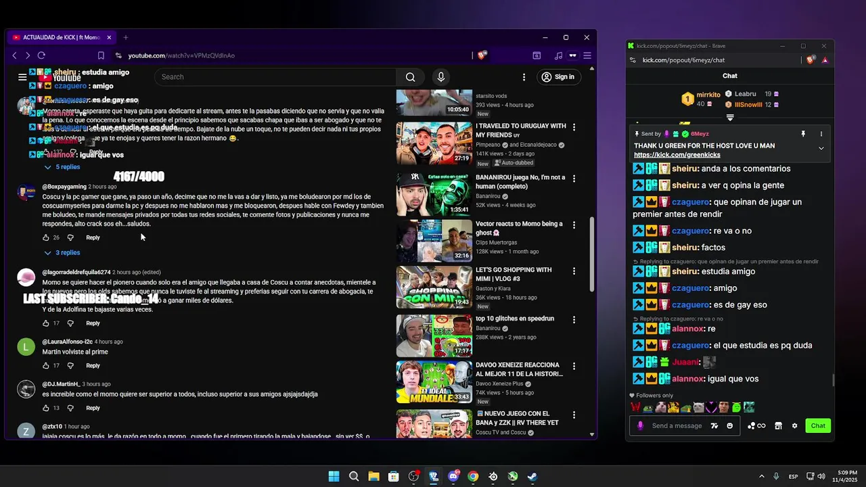Expand the Kick chat leaderboard arrow

[730, 118]
